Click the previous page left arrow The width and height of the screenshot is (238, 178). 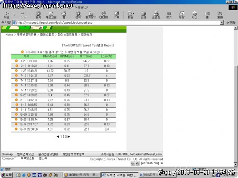click(58, 136)
